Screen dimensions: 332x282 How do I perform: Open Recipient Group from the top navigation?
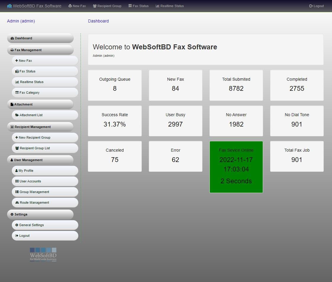107,6
